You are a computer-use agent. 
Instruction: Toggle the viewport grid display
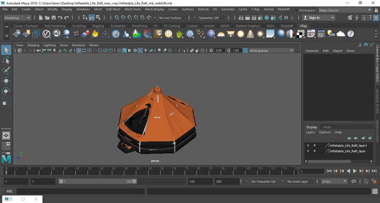[x=79, y=50]
